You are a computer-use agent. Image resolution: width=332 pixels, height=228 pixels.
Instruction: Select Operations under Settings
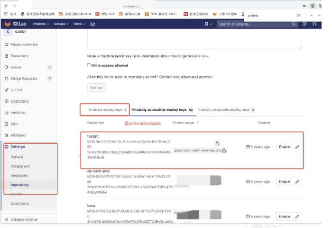click(x=19, y=203)
